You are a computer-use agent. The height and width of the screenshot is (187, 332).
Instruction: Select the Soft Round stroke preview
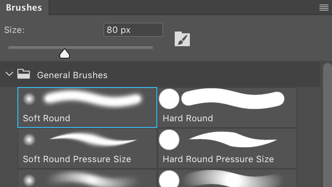point(93,99)
